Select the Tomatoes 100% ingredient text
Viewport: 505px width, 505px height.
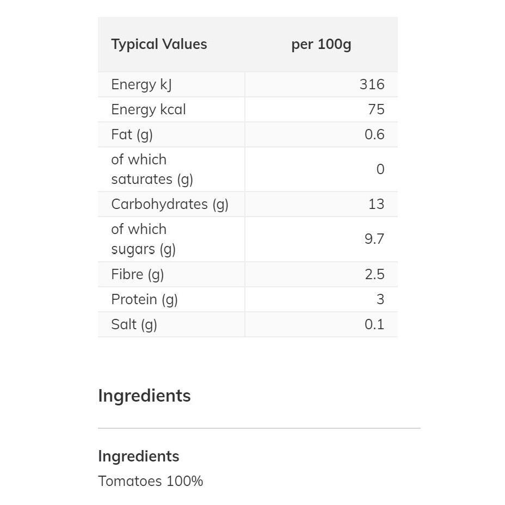151,481
